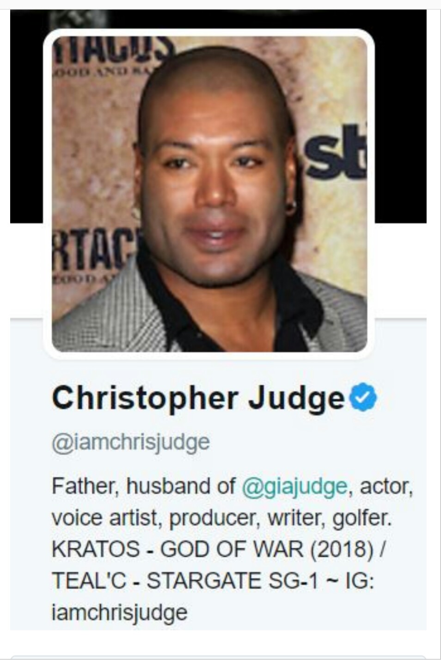Click the word 'actor,' in bio
Image resolution: width=441 pixels, height=660 pixels.
[x=386, y=487]
